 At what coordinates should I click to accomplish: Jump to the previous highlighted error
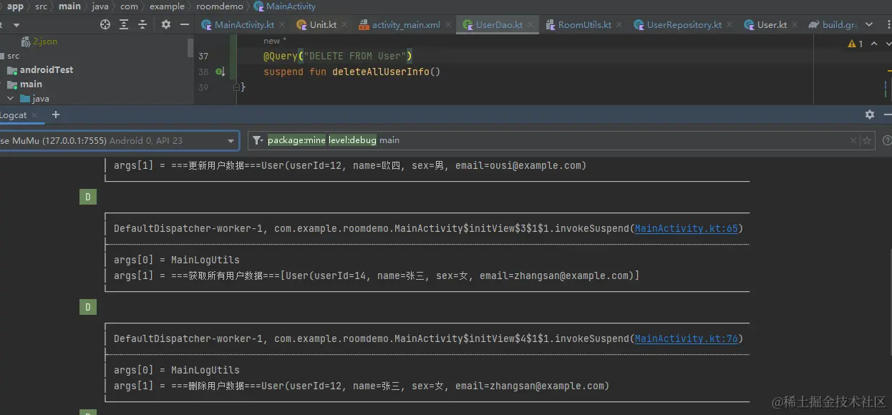coord(874,44)
